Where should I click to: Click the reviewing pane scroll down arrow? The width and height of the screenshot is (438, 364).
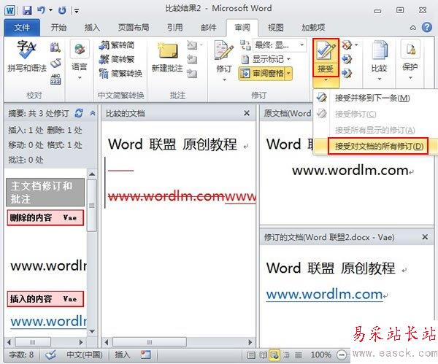click(92, 331)
